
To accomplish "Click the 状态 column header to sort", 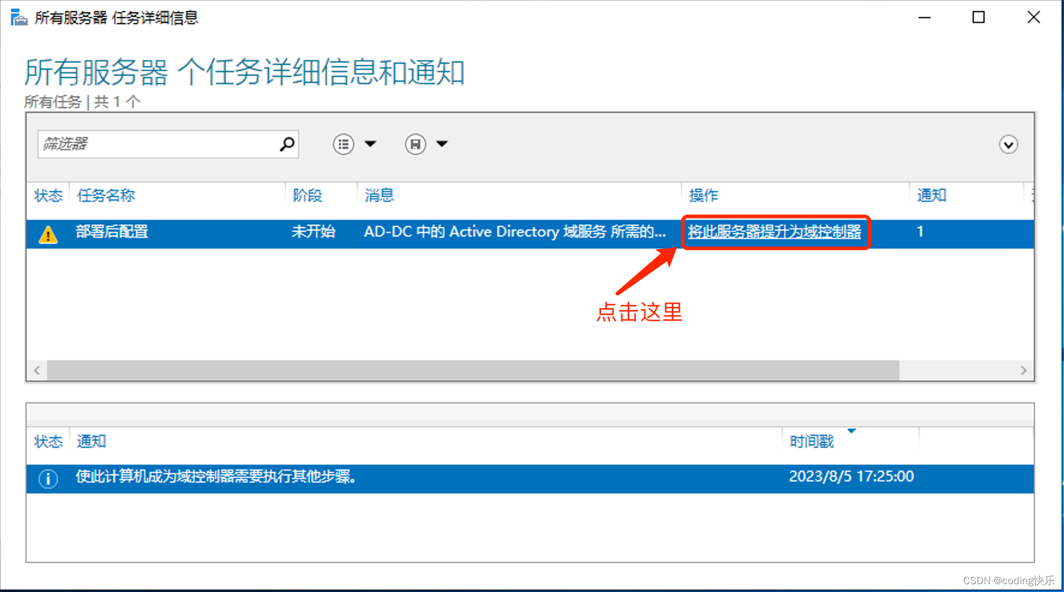I will tap(48, 195).
